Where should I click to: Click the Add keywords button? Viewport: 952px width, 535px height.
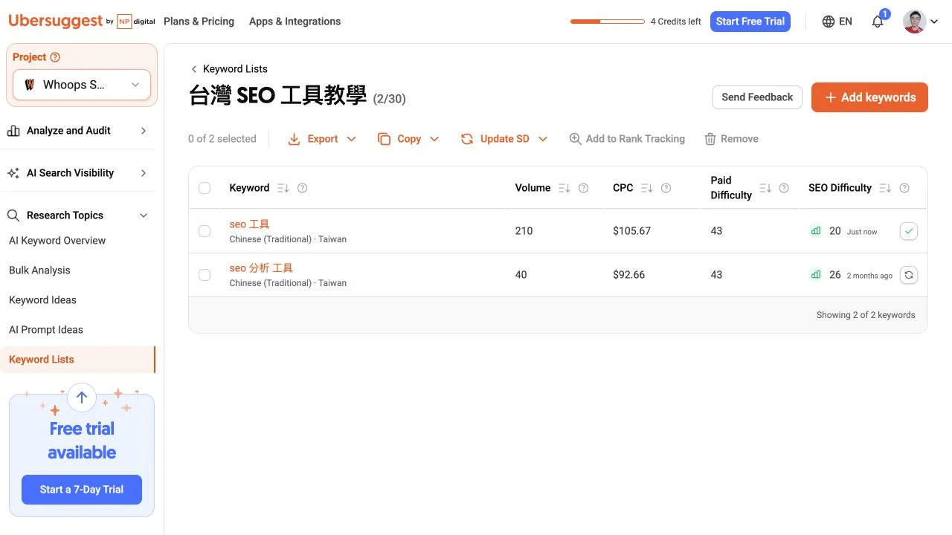[869, 97]
